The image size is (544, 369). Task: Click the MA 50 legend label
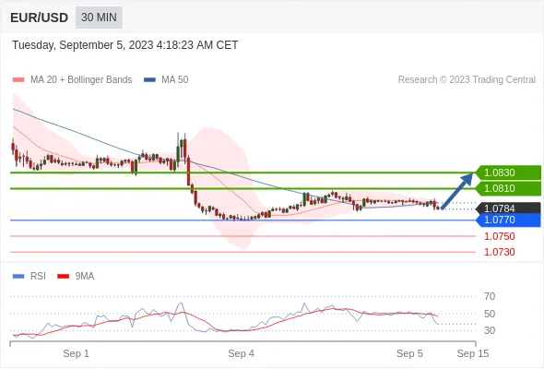coord(175,80)
